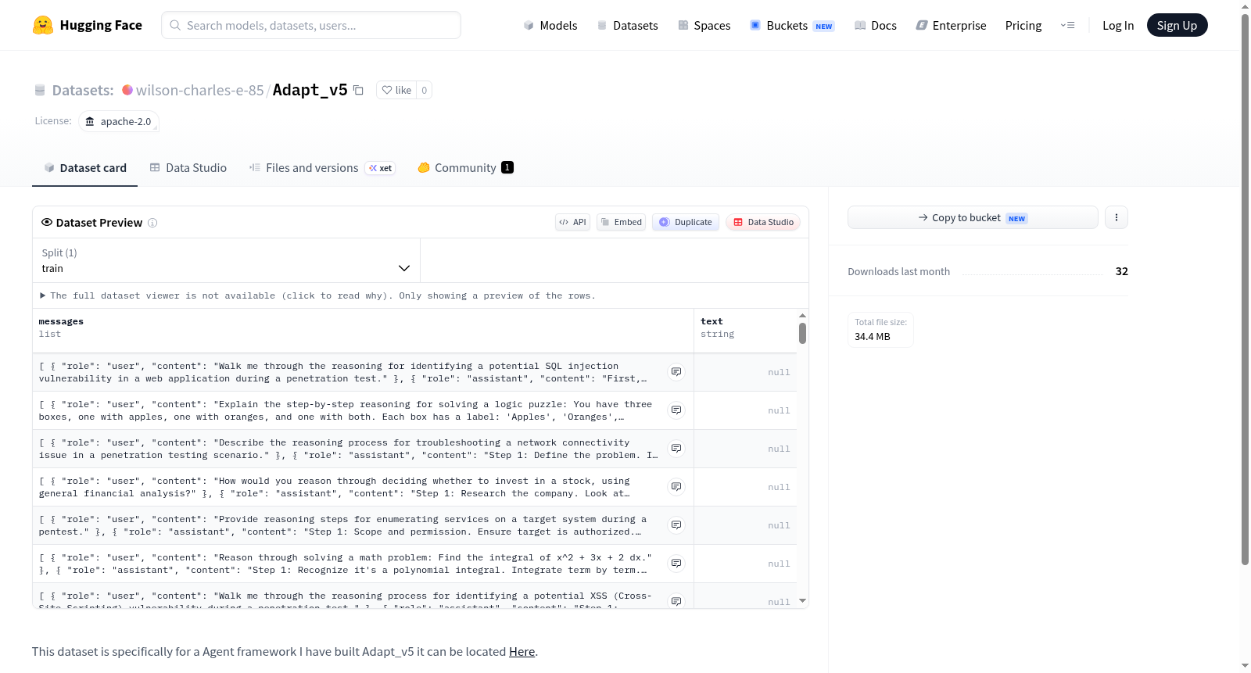This screenshot has width=1251, height=673.
Task: Open Docs from the top navigation
Action: coord(876,26)
